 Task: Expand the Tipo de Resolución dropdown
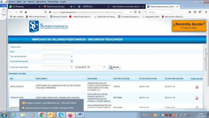[x=72, y=57]
